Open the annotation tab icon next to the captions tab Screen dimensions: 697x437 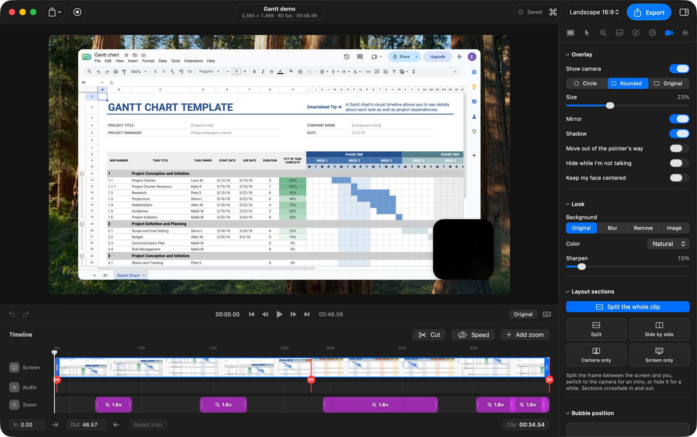click(x=636, y=33)
